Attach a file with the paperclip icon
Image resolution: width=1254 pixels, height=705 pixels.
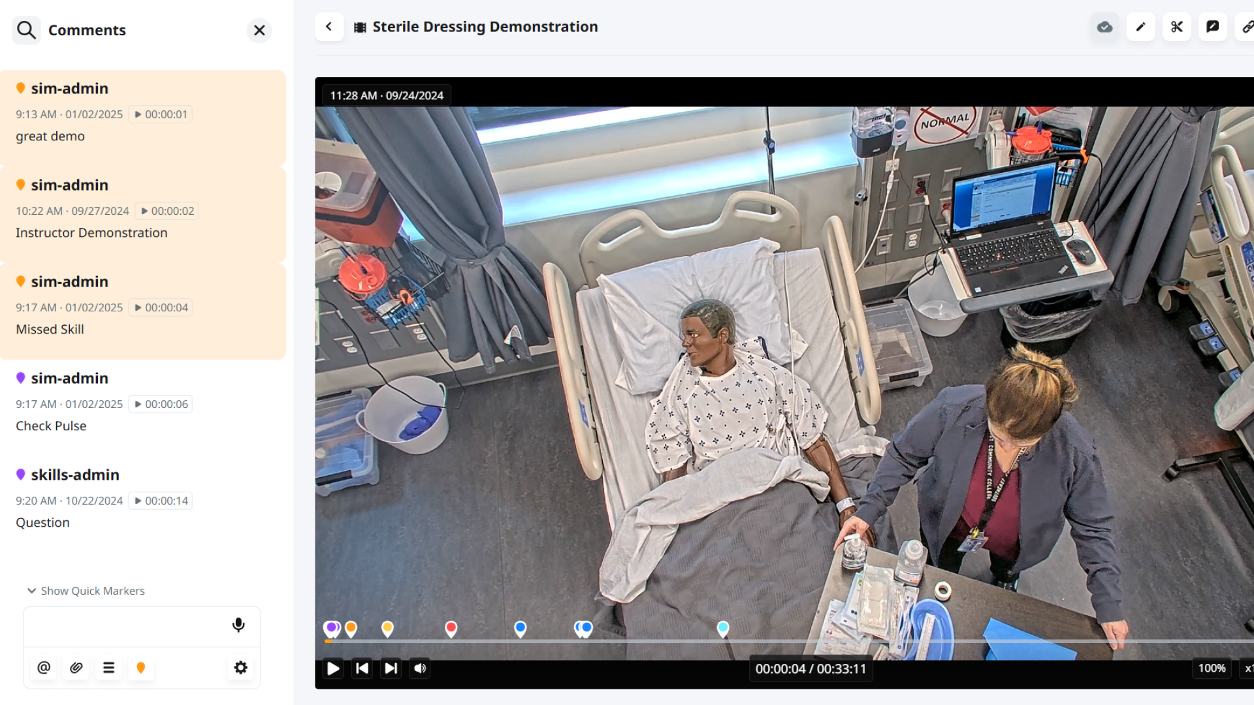pos(76,668)
